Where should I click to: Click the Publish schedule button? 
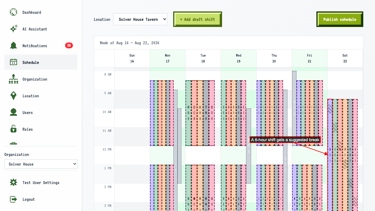pyautogui.click(x=340, y=19)
